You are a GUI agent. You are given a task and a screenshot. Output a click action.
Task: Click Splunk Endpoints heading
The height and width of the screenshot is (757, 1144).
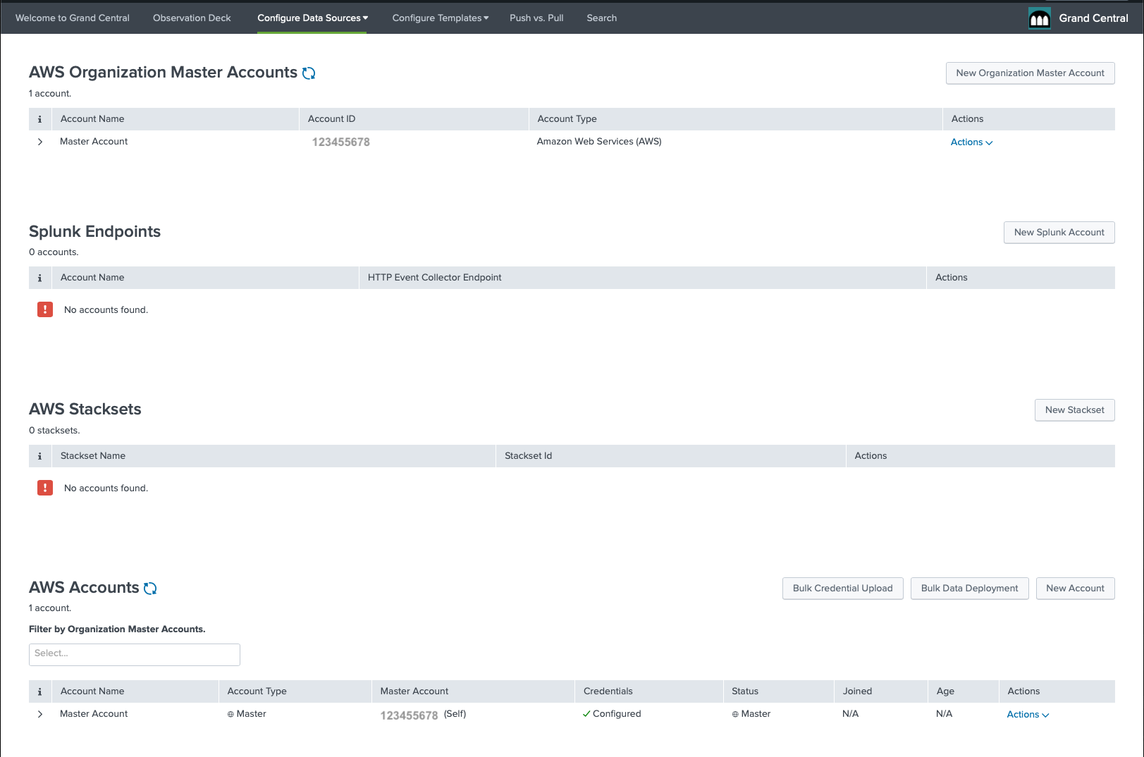tap(94, 232)
